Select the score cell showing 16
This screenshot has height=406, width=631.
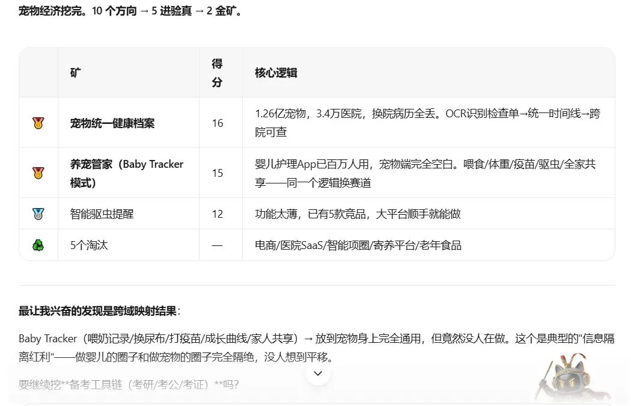tap(221, 123)
